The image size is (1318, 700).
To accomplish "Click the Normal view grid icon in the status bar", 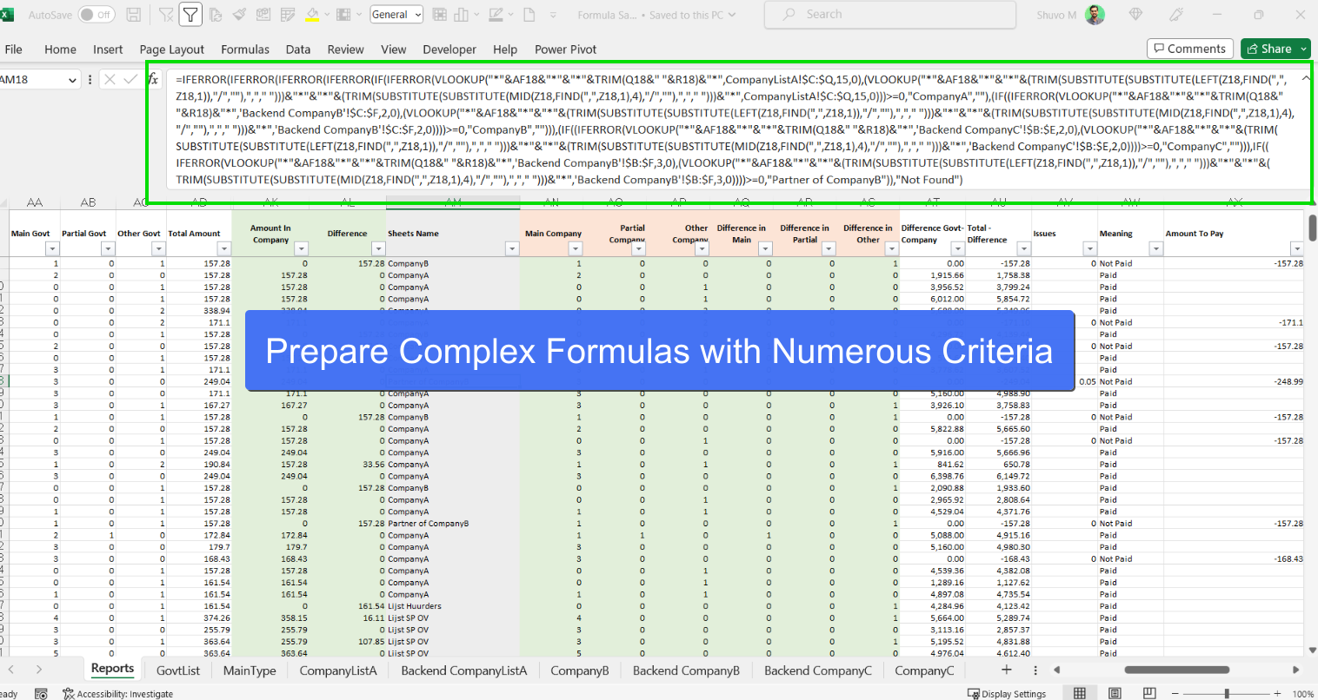I will [1079, 693].
